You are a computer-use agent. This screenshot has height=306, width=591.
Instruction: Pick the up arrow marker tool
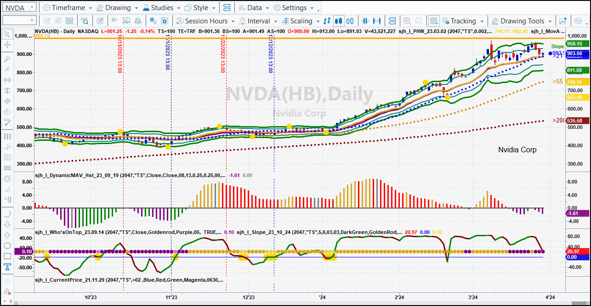(7, 235)
